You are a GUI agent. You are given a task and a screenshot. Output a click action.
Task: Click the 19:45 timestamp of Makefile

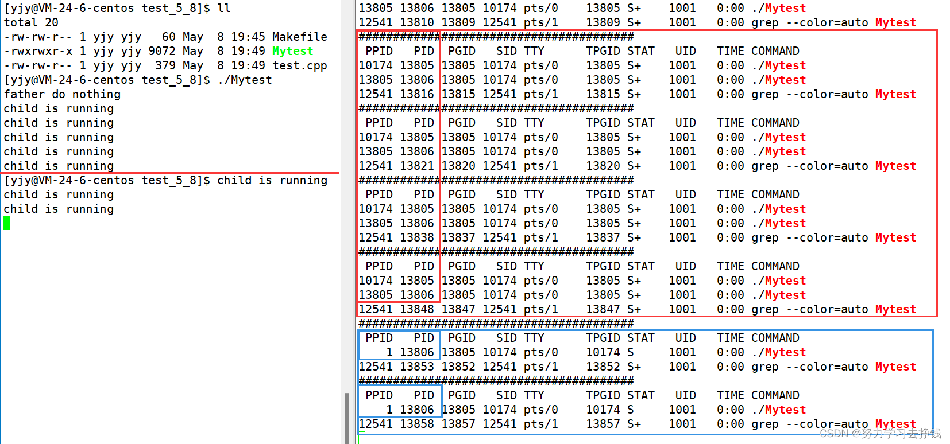248,37
